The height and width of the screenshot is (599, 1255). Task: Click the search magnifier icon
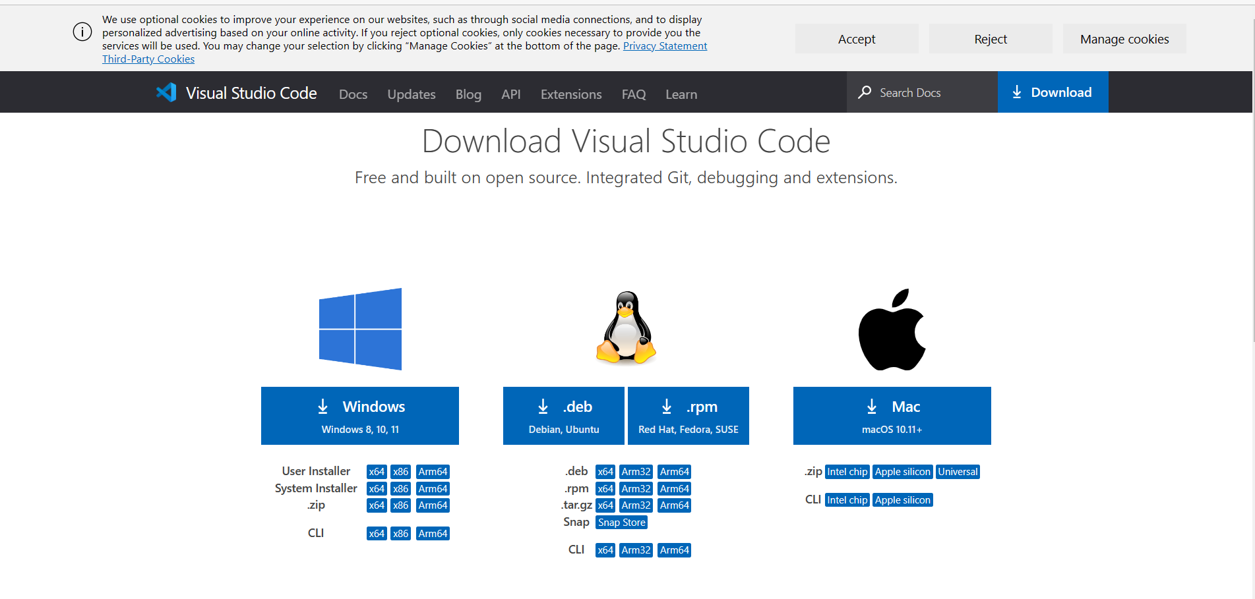865,92
